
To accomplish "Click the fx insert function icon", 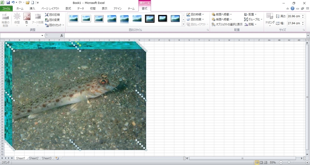I will (x=62, y=36).
